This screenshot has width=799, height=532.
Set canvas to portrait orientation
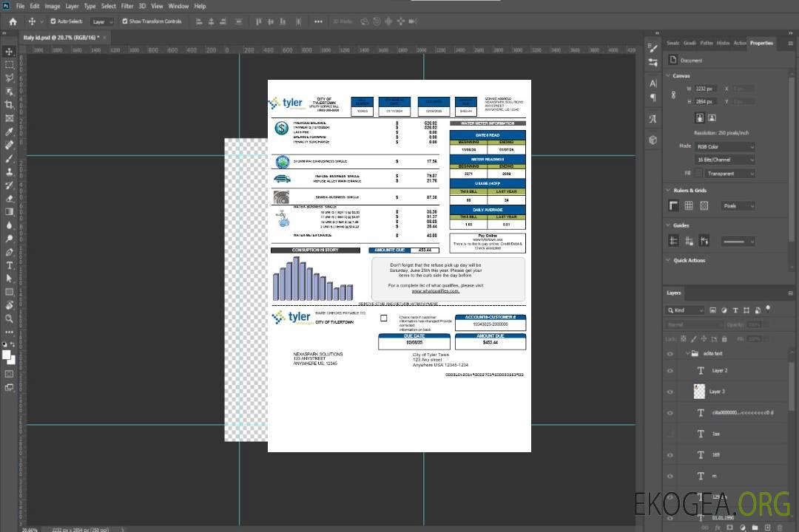click(x=700, y=118)
